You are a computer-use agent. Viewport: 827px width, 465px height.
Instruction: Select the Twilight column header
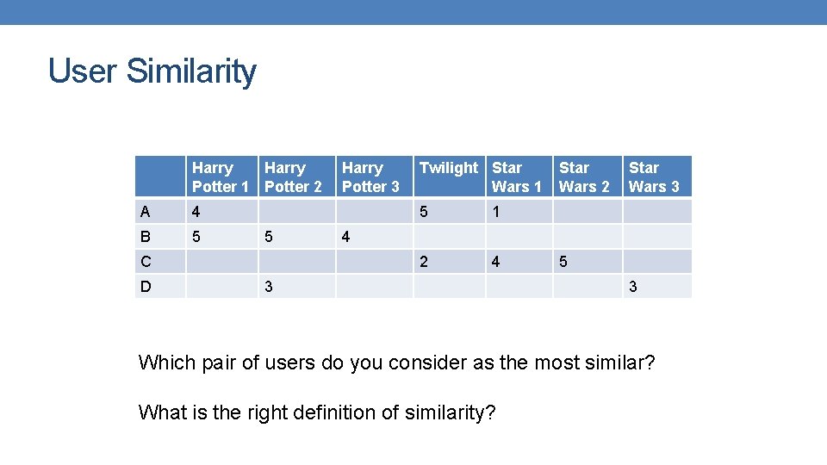point(448,169)
